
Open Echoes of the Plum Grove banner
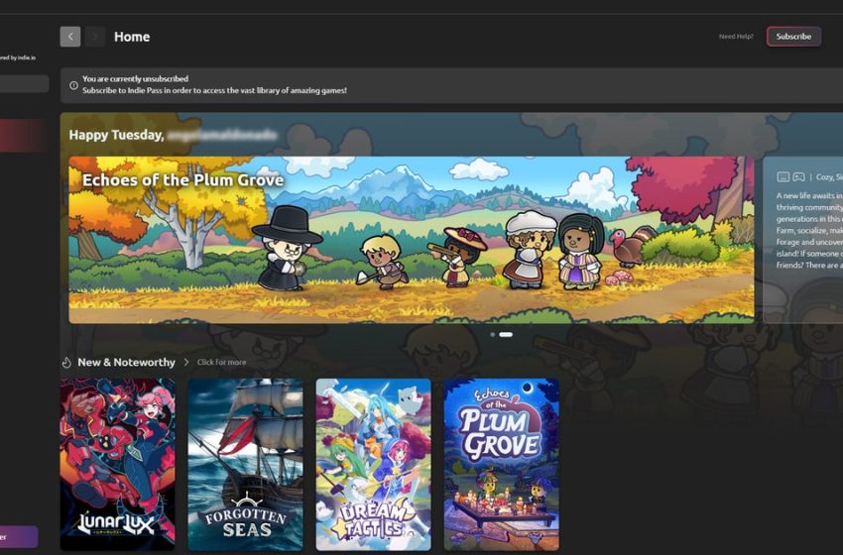click(412, 240)
